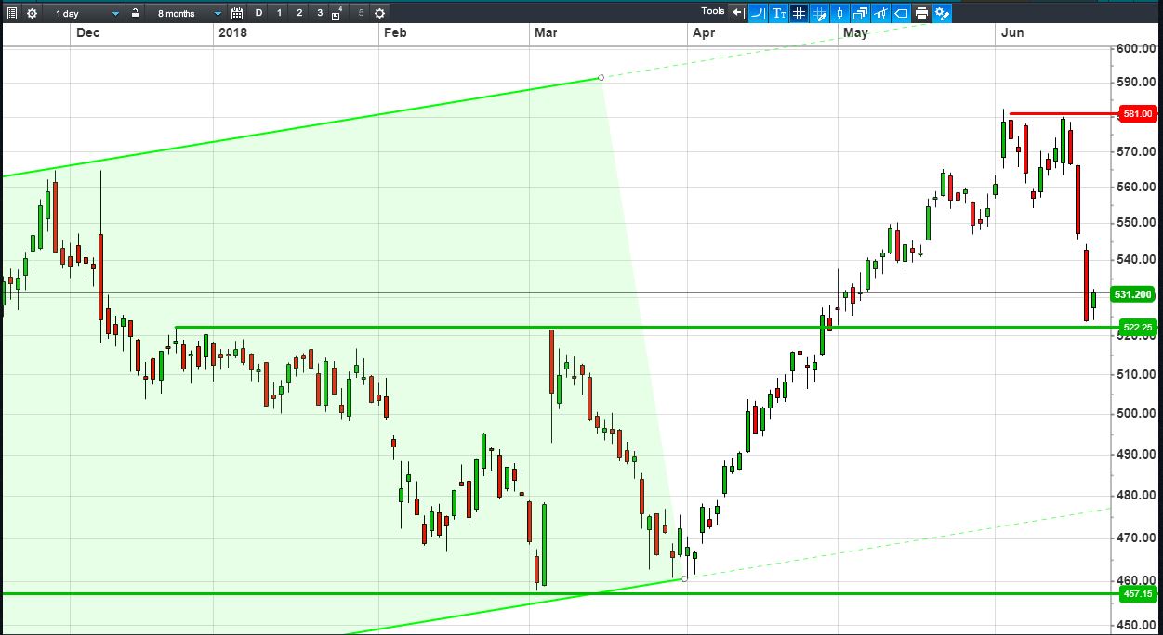1163x635 pixels.
Task: Collapse the Tools bar with arrow
Action: [x=737, y=13]
